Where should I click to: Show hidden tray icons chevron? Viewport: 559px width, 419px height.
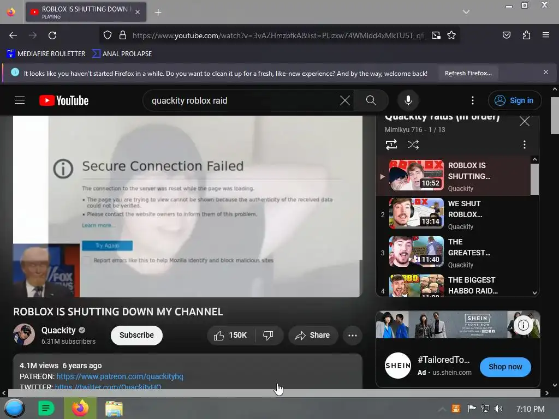click(x=442, y=409)
